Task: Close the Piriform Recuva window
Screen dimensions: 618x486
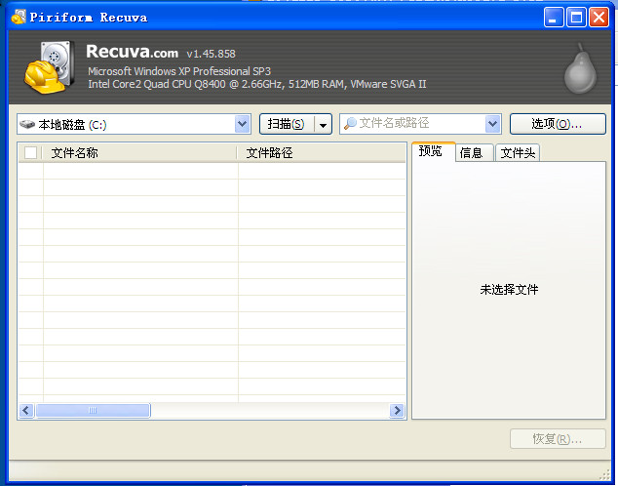Action: (x=599, y=18)
